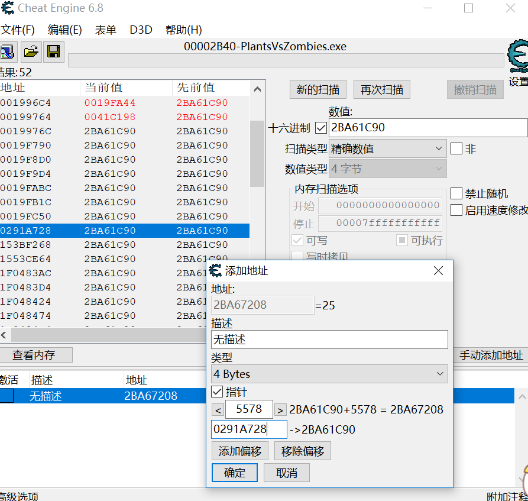Click the 停止 stop address field
The height and width of the screenshot is (501, 528).
[x=380, y=223]
